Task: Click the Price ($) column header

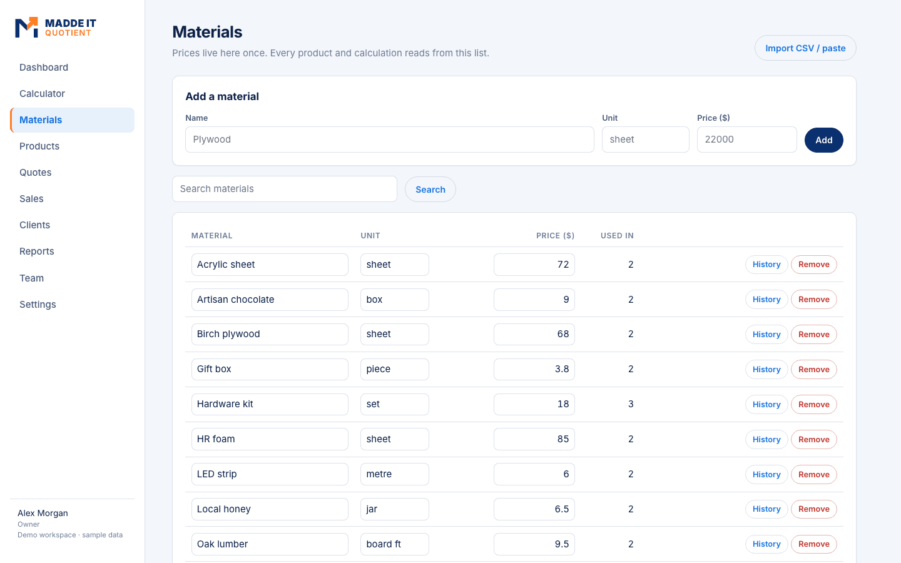Action: (x=555, y=236)
